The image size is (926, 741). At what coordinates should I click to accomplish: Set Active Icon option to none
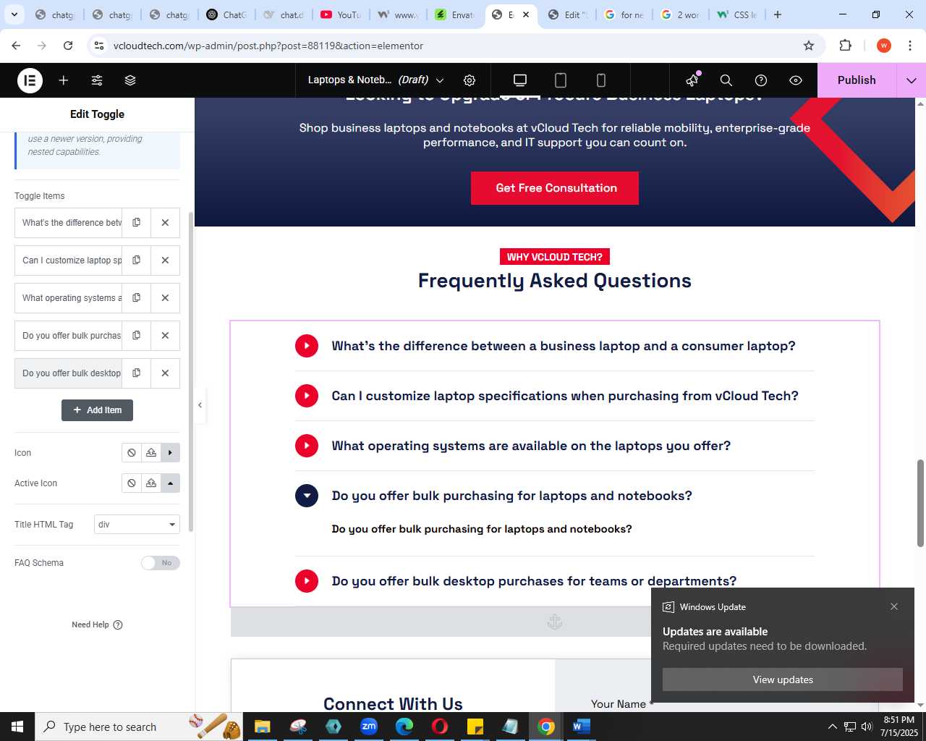pyautogui.click(x=132, y=483)
